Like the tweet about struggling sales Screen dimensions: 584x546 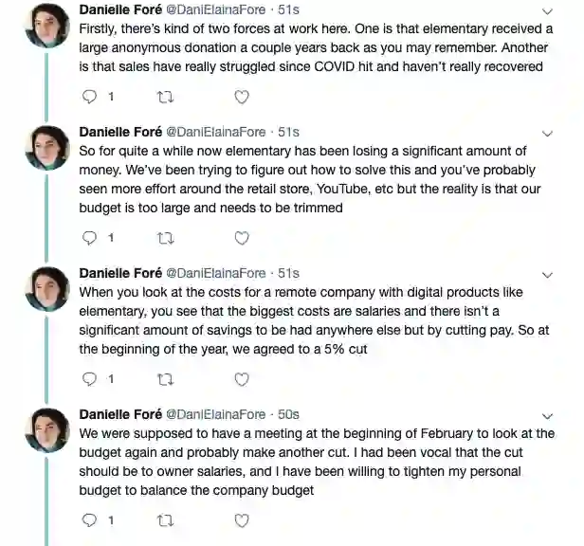[242, 97]
